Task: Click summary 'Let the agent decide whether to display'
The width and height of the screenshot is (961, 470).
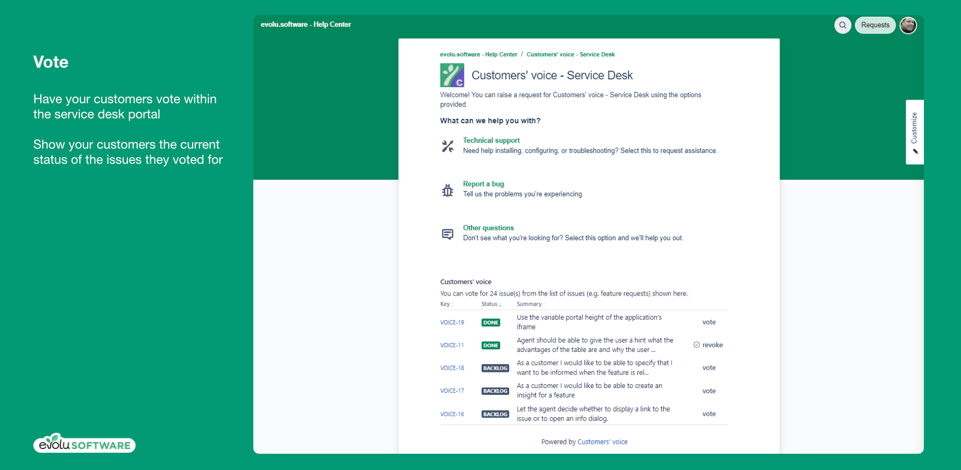Action: pyautogui.click(x=593, y=414)
